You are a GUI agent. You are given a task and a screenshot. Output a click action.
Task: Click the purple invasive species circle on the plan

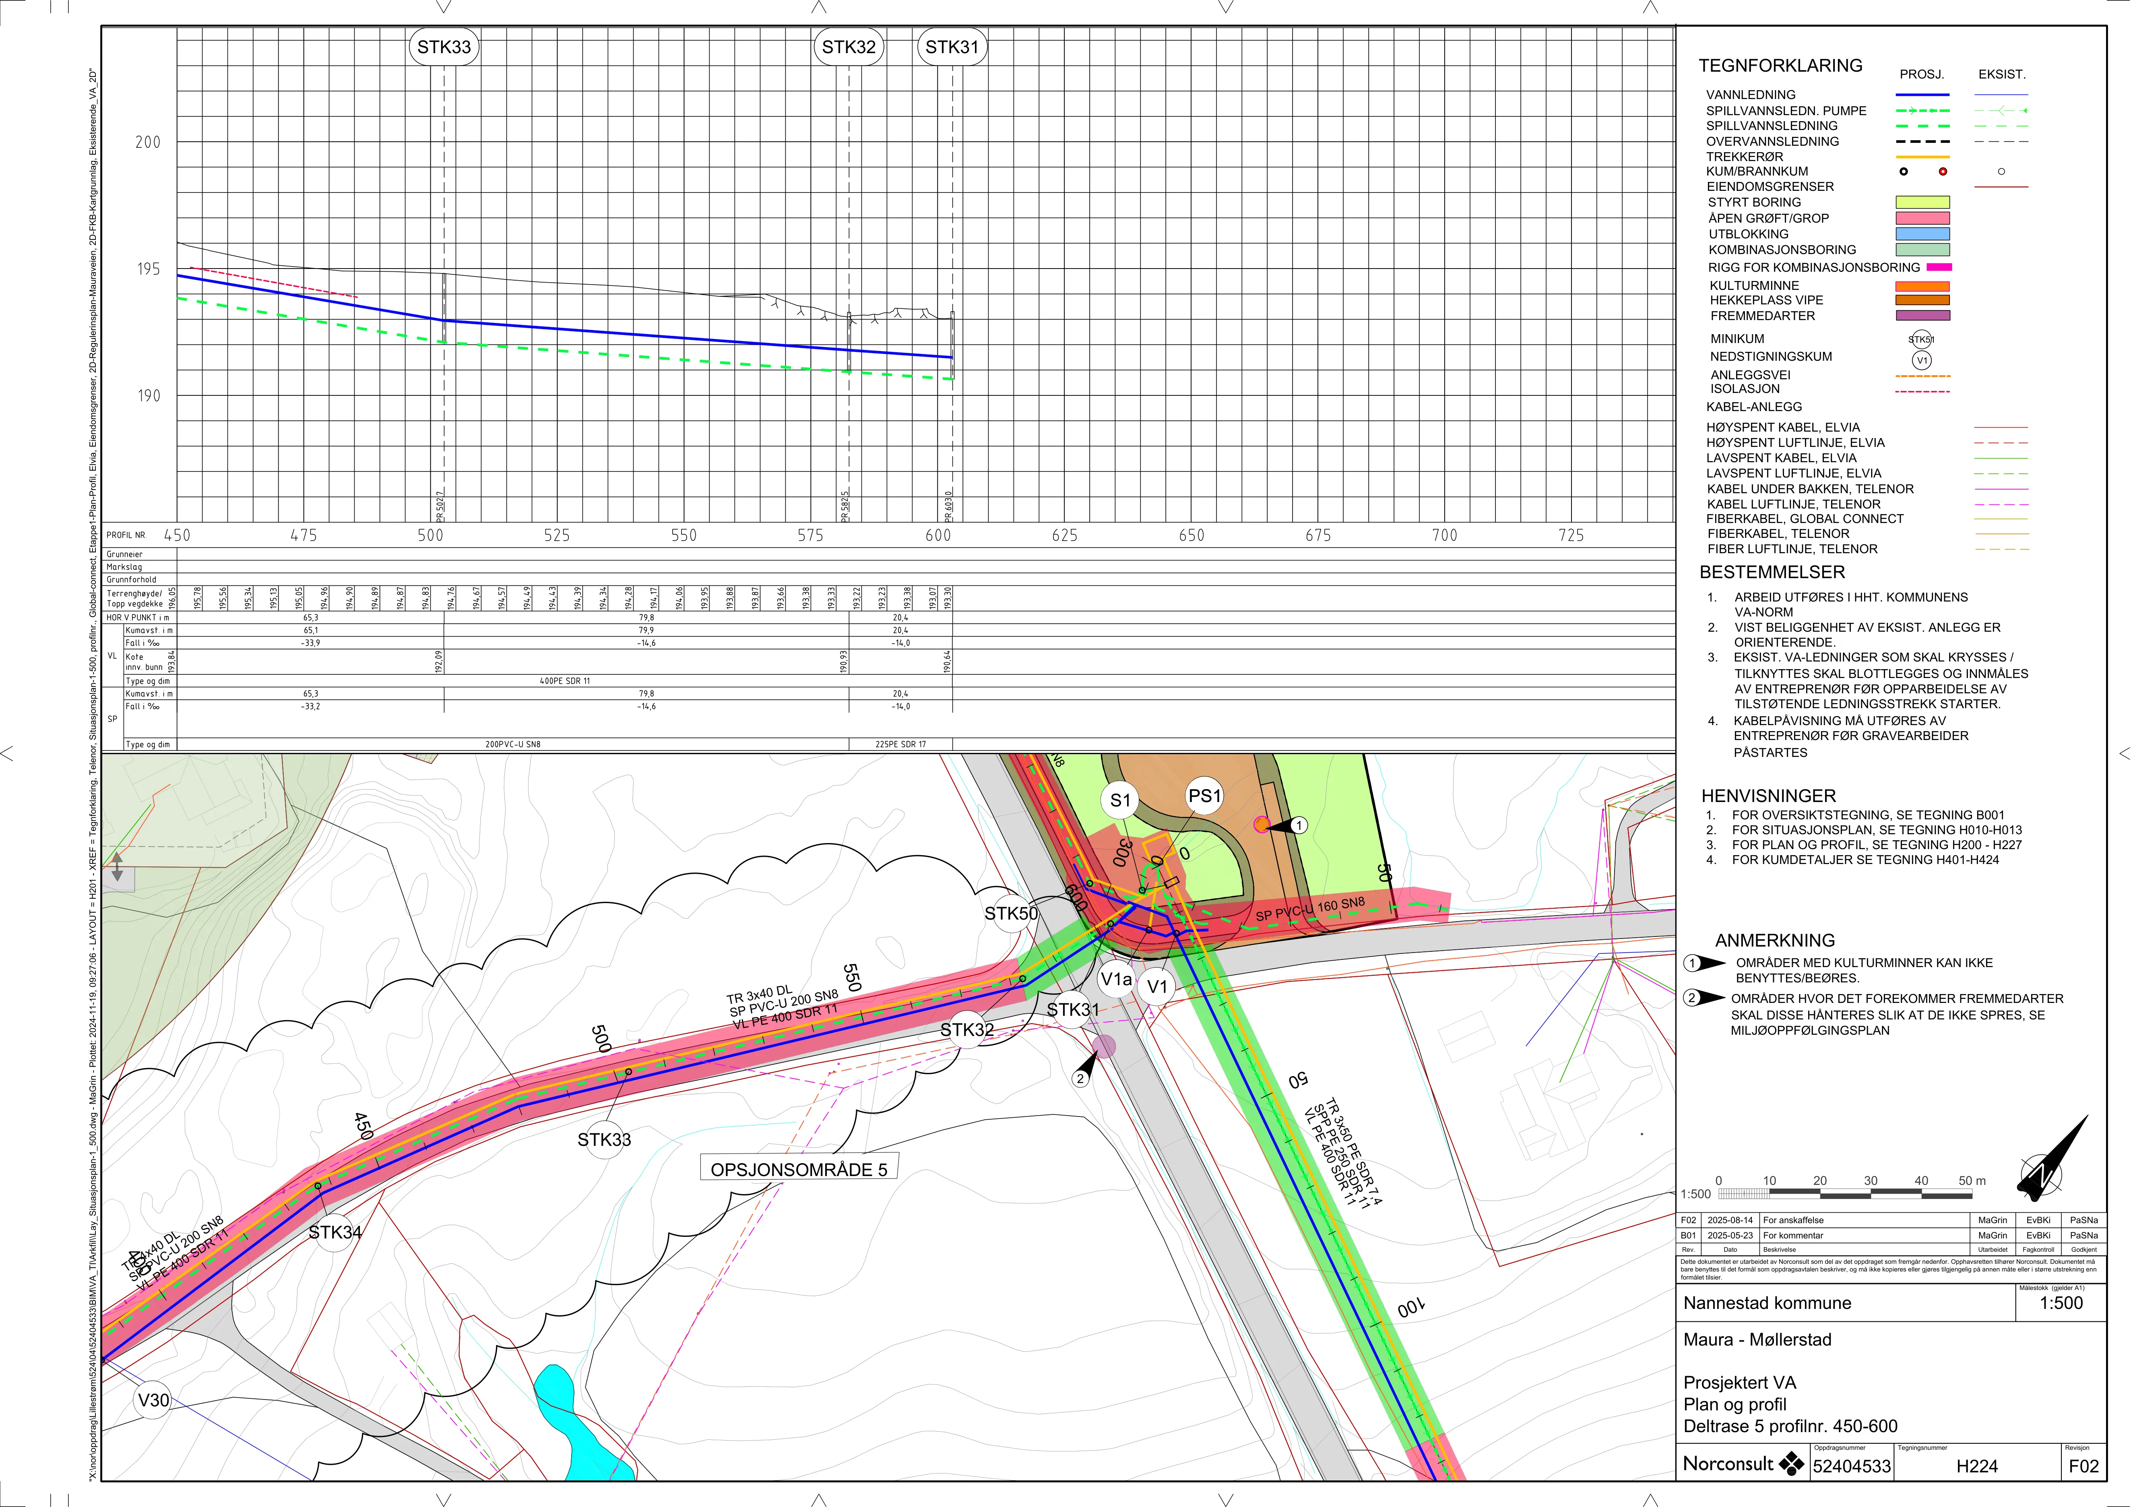pos(1104,1046)
